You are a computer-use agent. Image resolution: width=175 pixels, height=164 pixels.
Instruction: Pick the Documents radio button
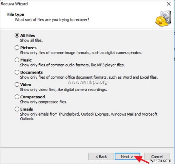17,72
